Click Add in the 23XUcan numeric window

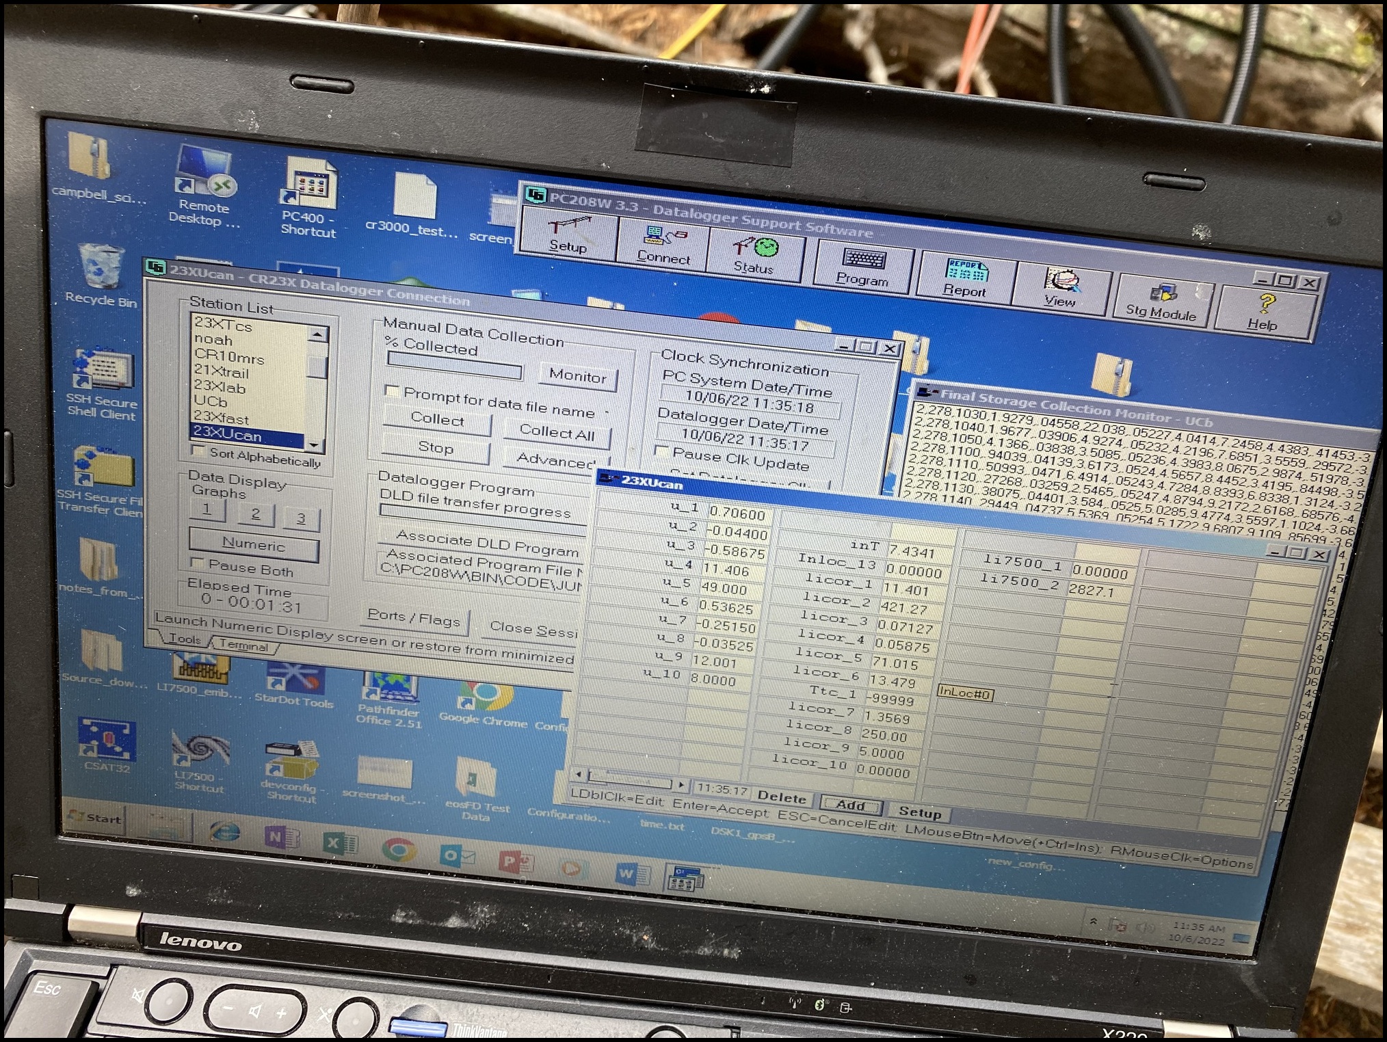(851, 805)
